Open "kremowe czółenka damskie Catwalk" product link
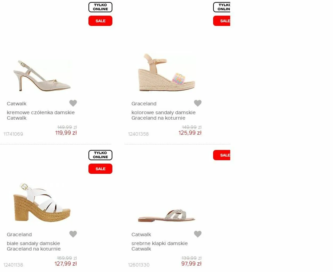 click(x=41, y=115)
